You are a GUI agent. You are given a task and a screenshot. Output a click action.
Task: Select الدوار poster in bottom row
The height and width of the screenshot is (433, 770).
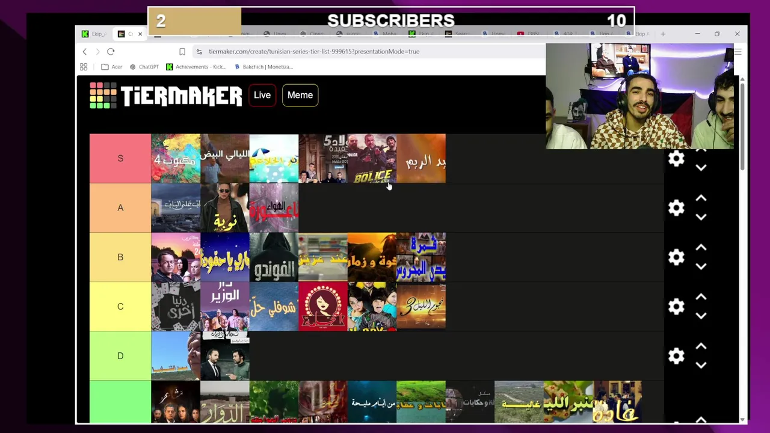coord(225,402)
